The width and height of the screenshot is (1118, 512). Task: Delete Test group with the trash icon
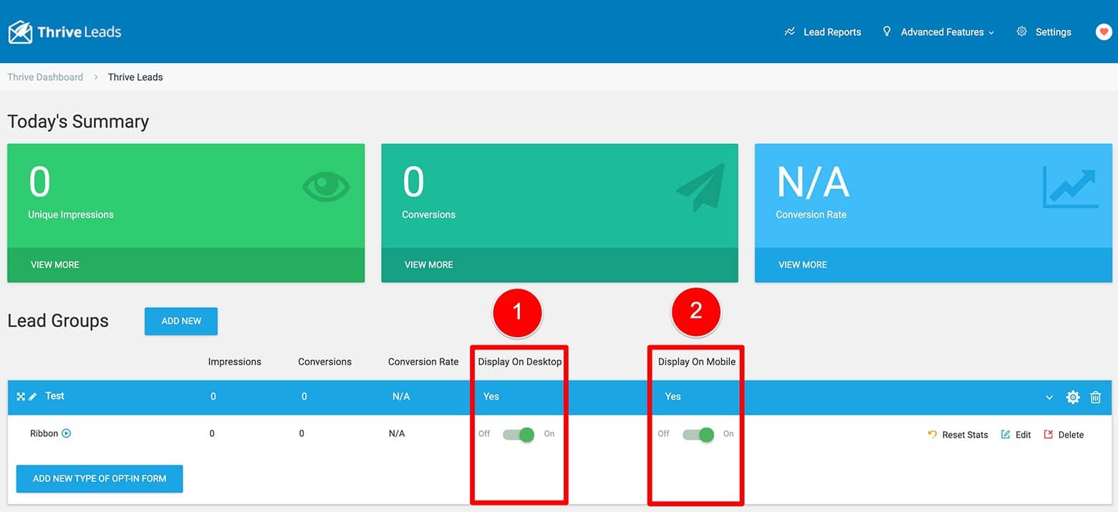[x=1095, y=397]
